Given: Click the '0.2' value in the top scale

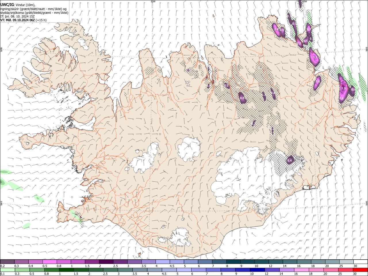Looking at the screenshot, I should point(3,266).
